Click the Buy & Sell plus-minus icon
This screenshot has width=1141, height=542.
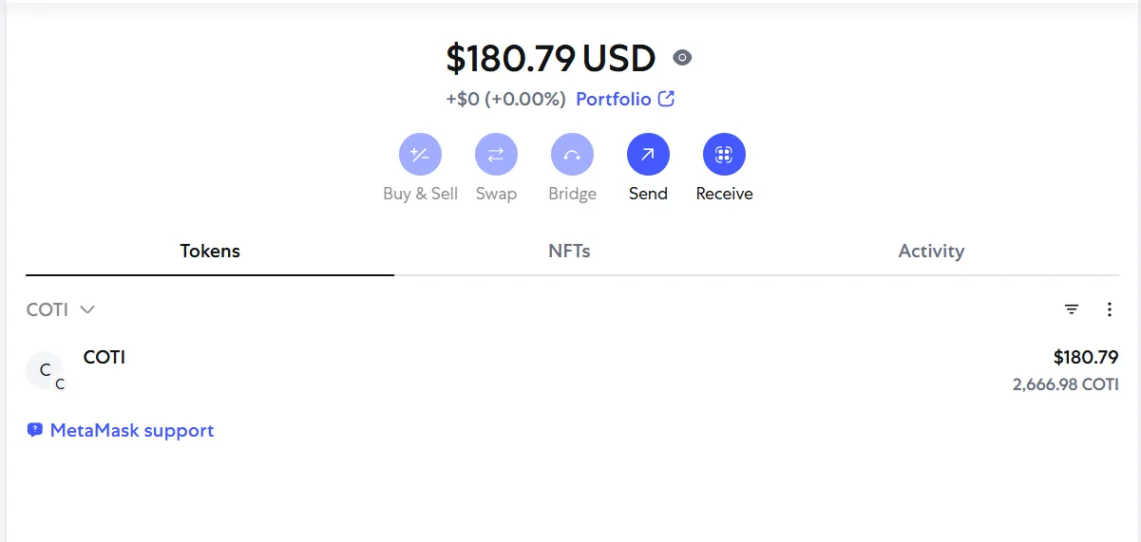tap(420, 155)
